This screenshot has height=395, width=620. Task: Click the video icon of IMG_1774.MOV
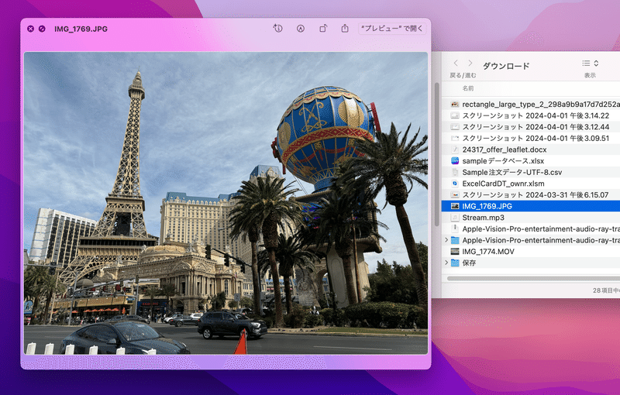[455, 252]
